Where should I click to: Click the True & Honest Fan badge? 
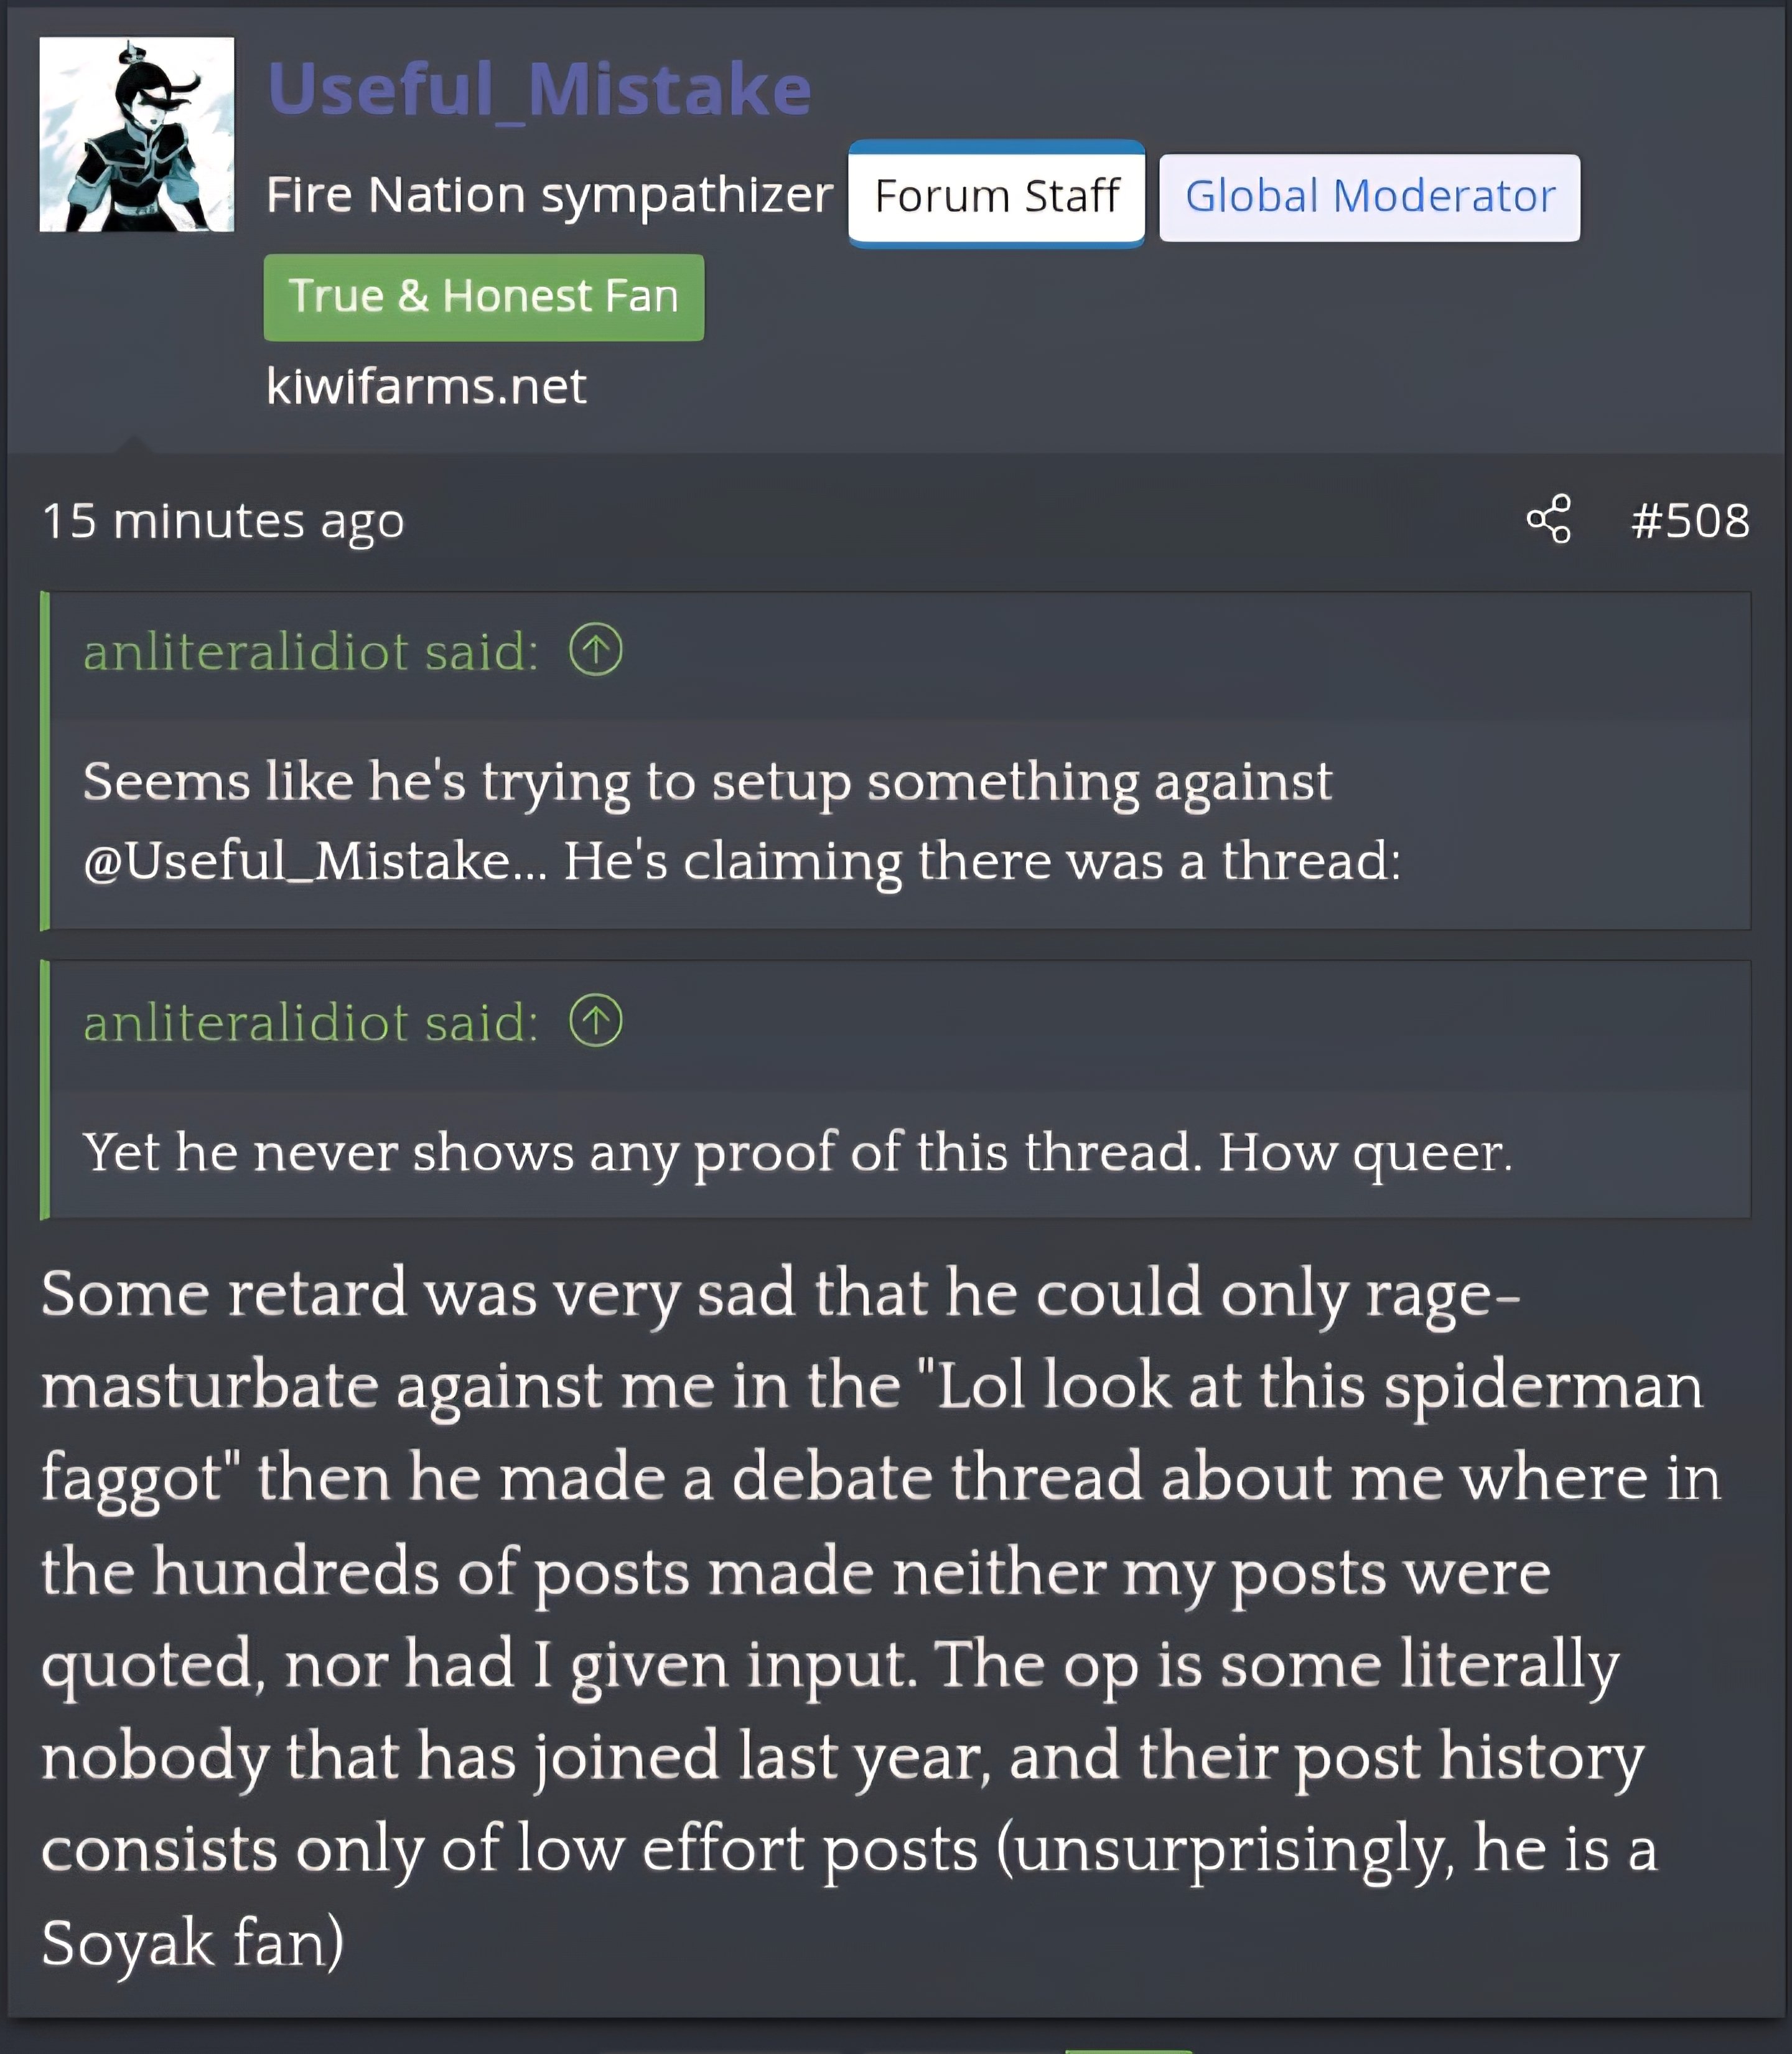point(484,297)
